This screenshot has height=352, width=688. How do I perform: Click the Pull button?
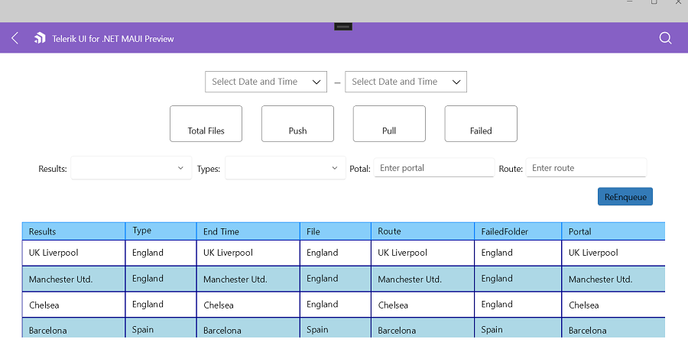coord(389,124)
